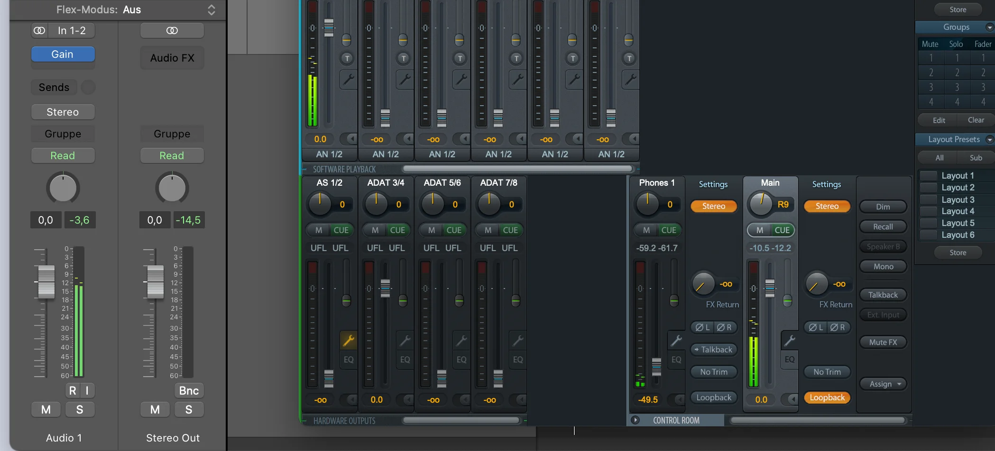The width and height of the screenshot is (995, 451).
Task: Open the Settings tab beside Main
Action: coord(827,184)
